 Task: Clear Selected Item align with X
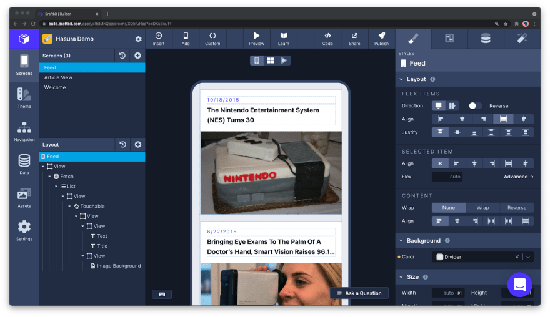(440, 163)
